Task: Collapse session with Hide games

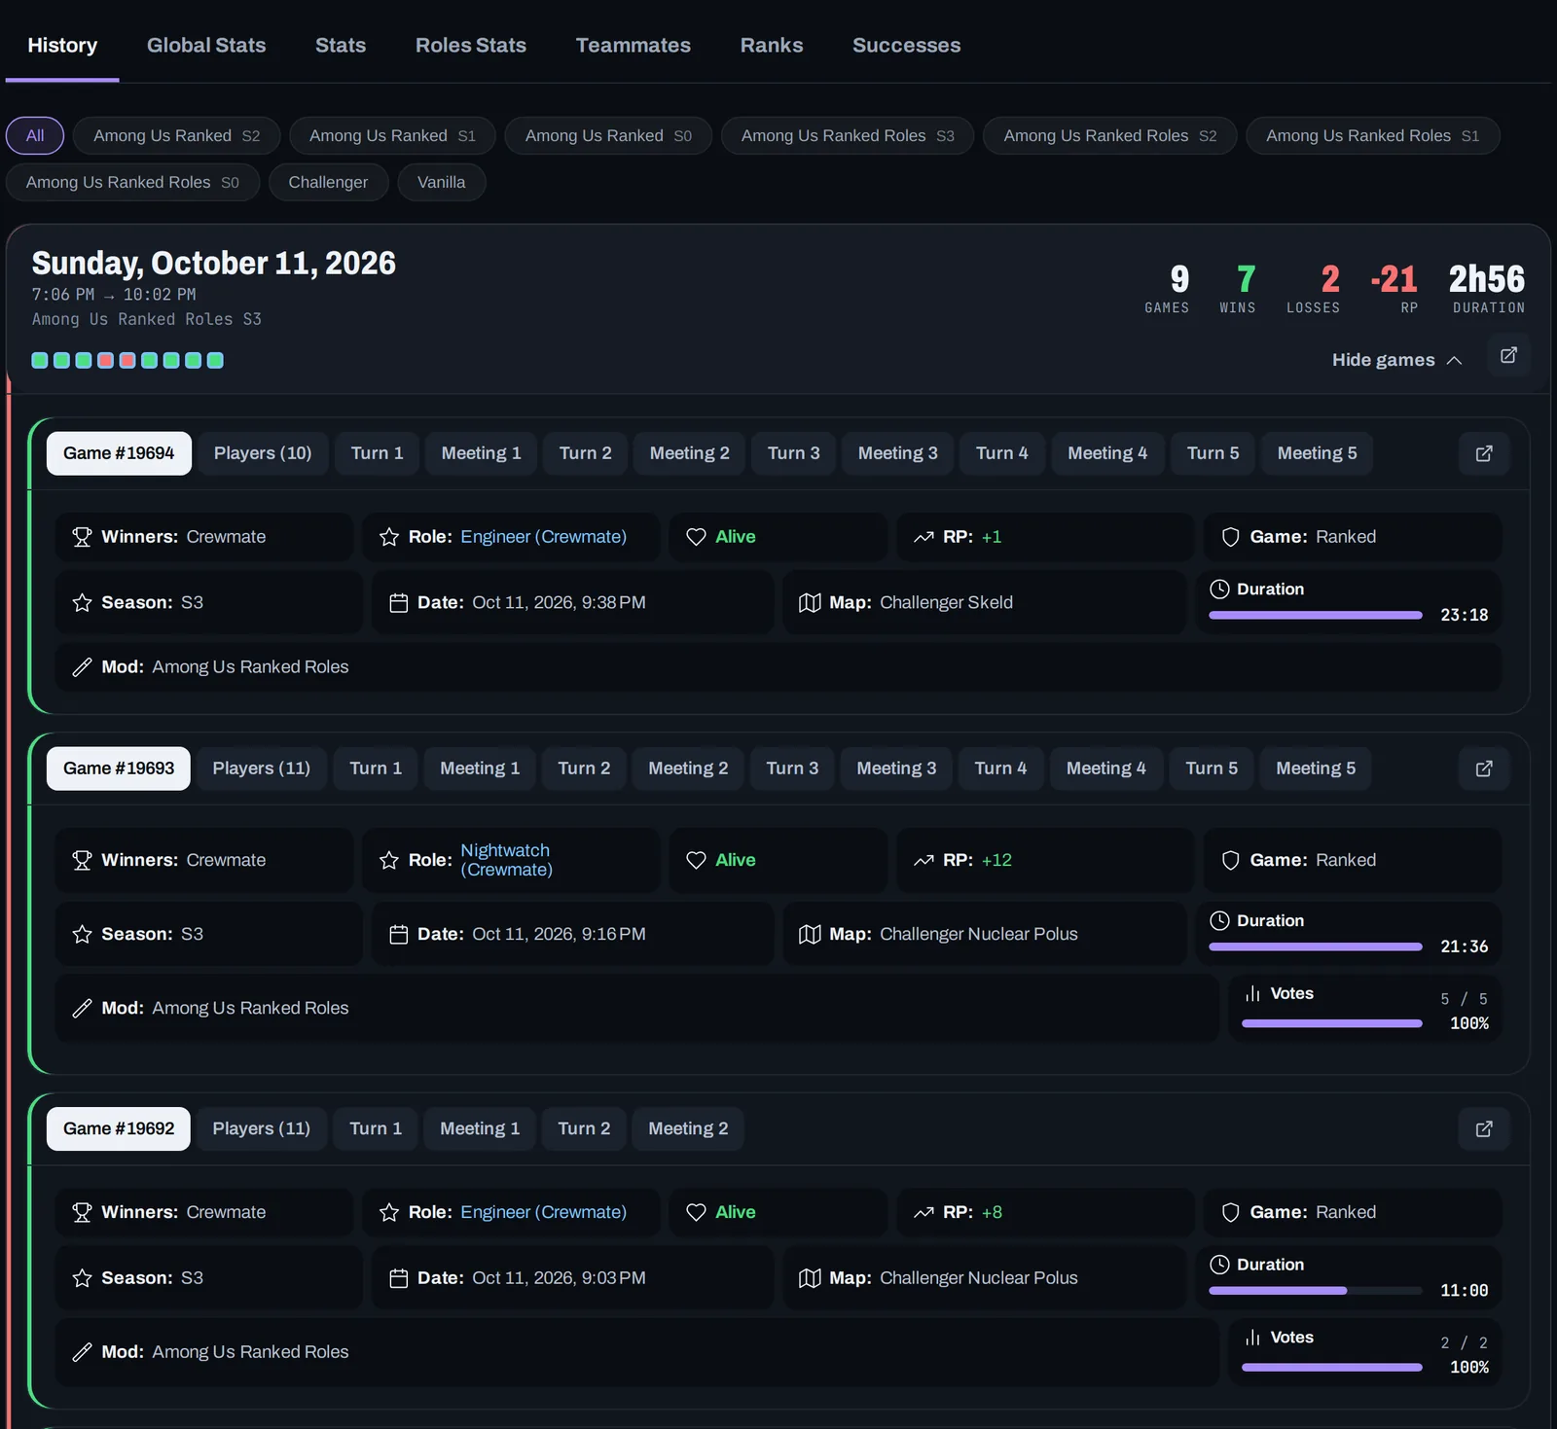Action: 1396,360
